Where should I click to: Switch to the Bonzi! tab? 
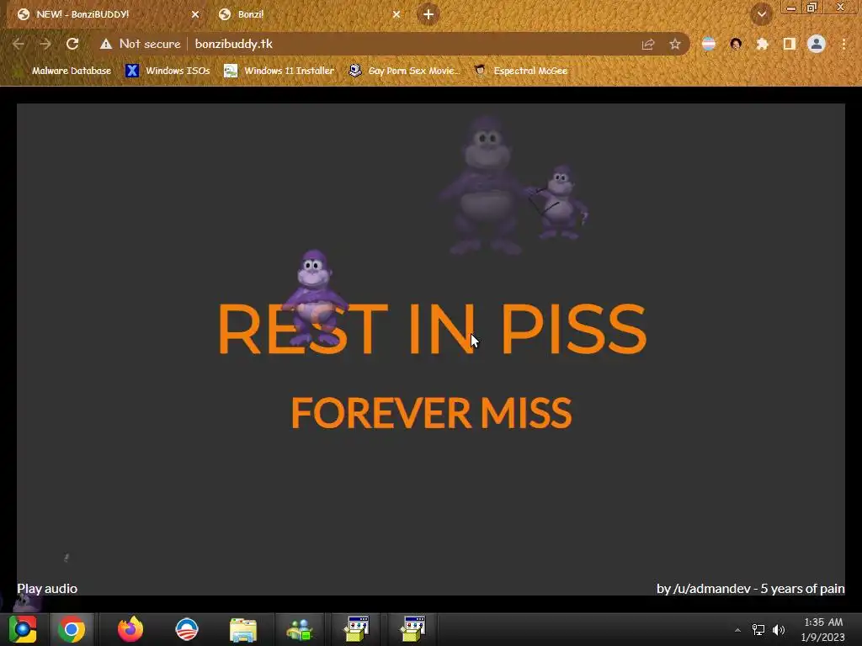coord(308,14)
